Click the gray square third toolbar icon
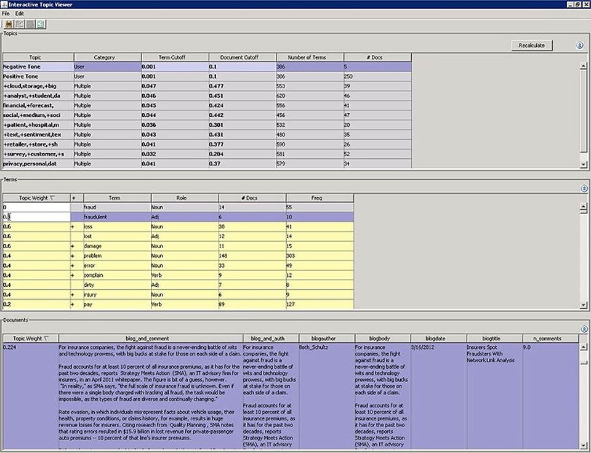Screen dimensions: 591x453 pos(30,25)
